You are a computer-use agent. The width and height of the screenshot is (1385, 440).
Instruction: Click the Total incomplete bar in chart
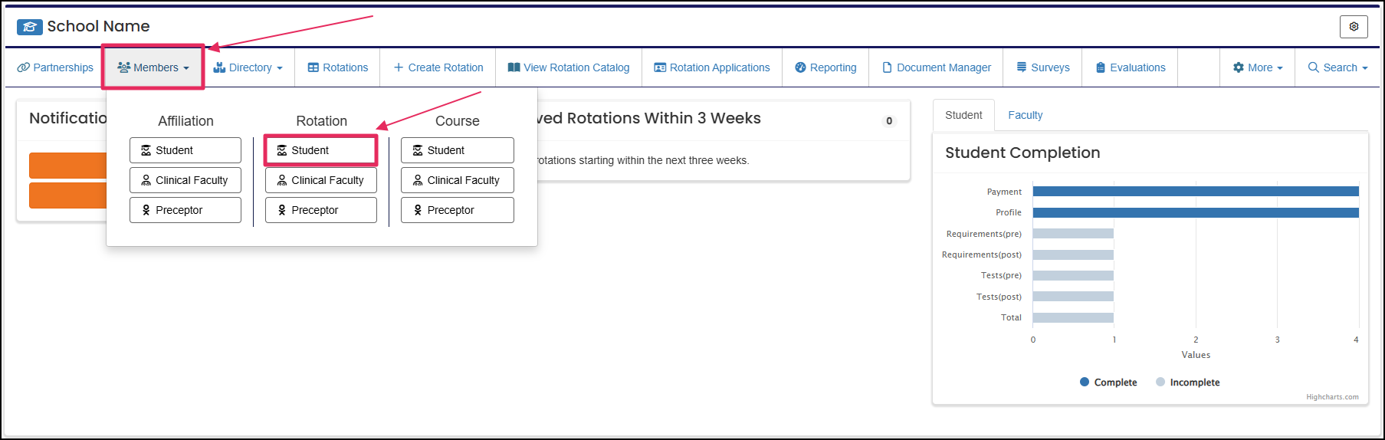coord(1073,317)
